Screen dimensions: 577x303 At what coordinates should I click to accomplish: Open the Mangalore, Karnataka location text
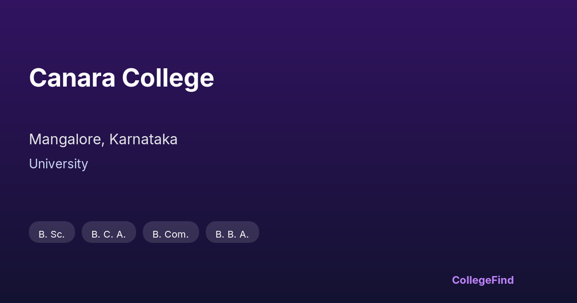[103, 139]
